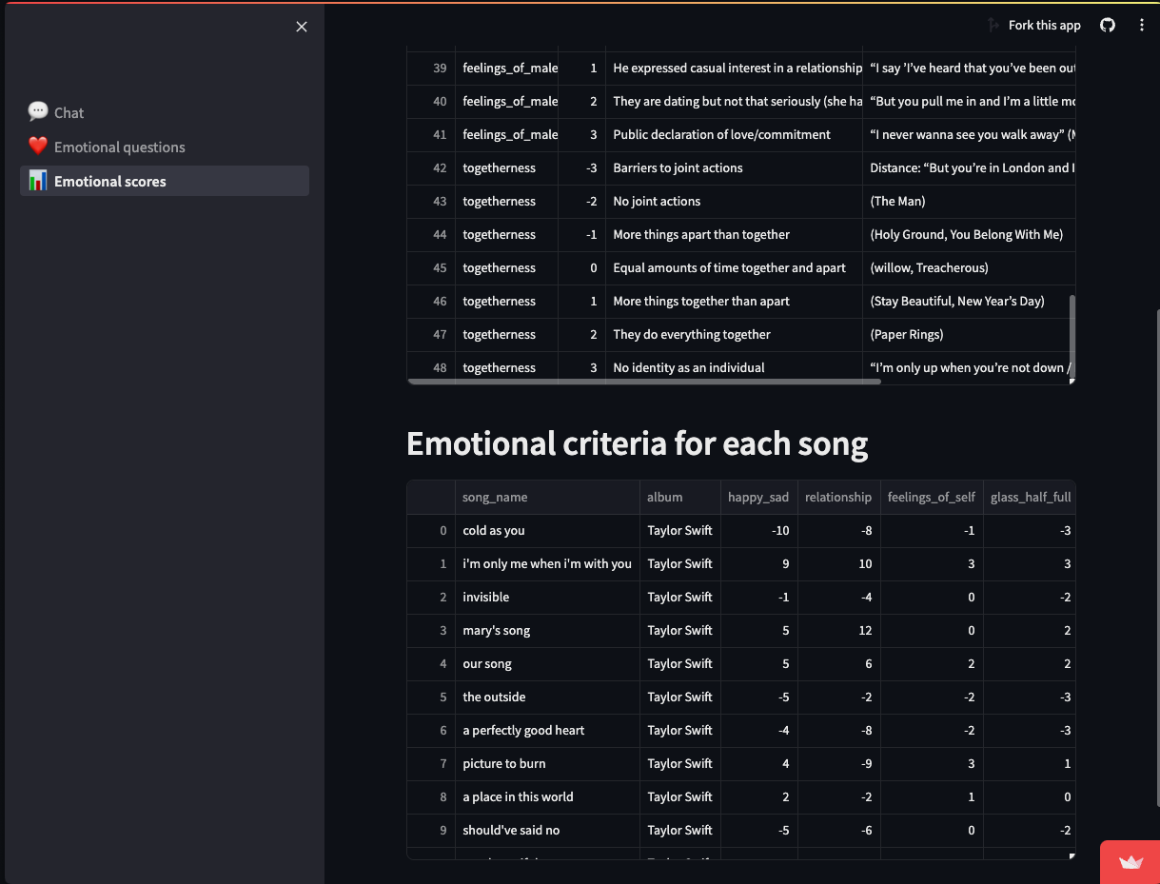Open the Emotional questions page

click(119, 147)
